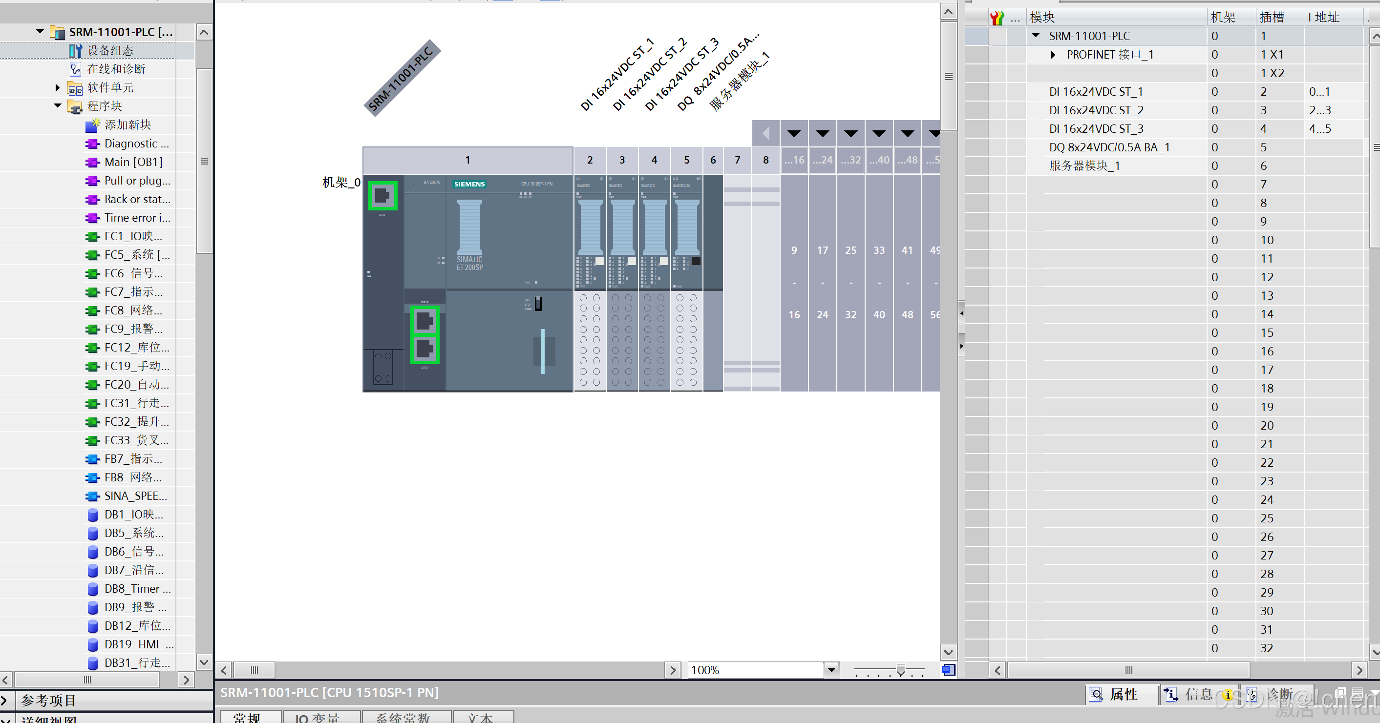Open the 参考项目 reference projects panel

tap(48, 700)
